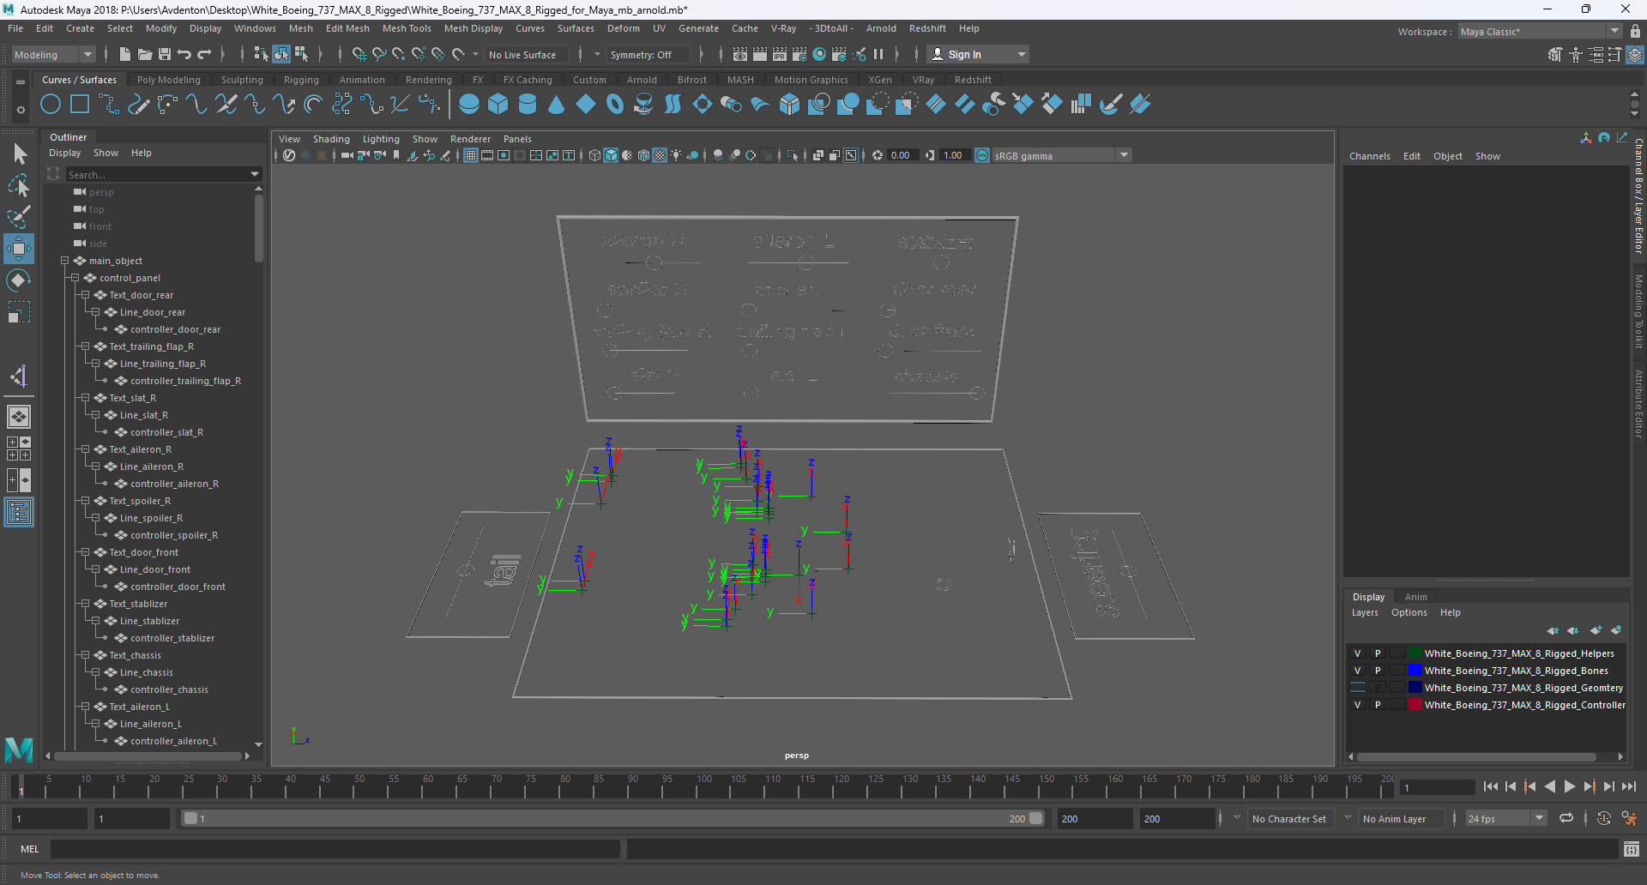
Task: Switch to the Anim layer tab
Action: pyautogui.click(x=1415, y=597)
